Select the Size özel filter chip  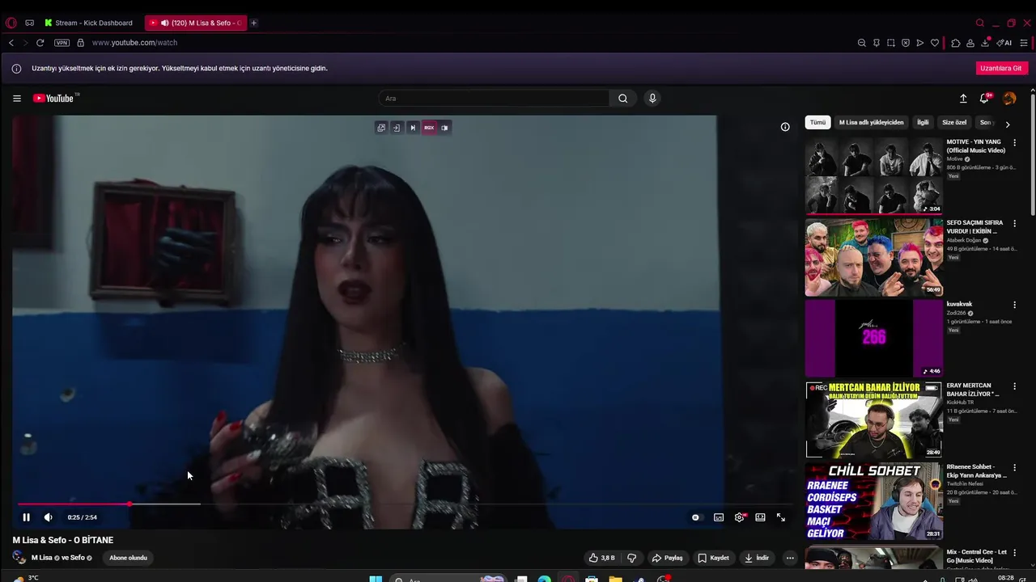click(954, 122)
